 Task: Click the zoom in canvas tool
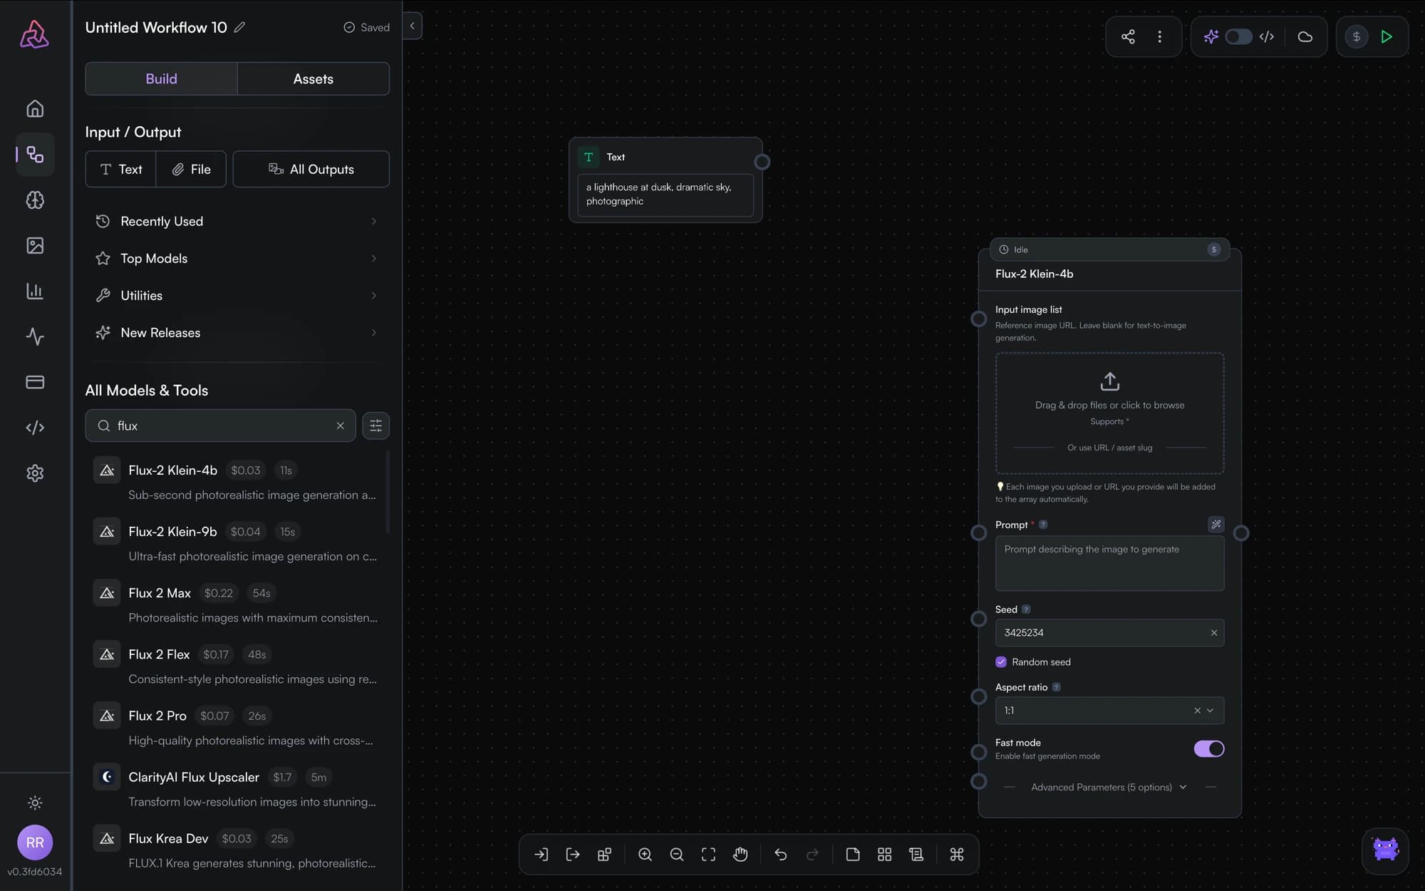click(645, 854)
